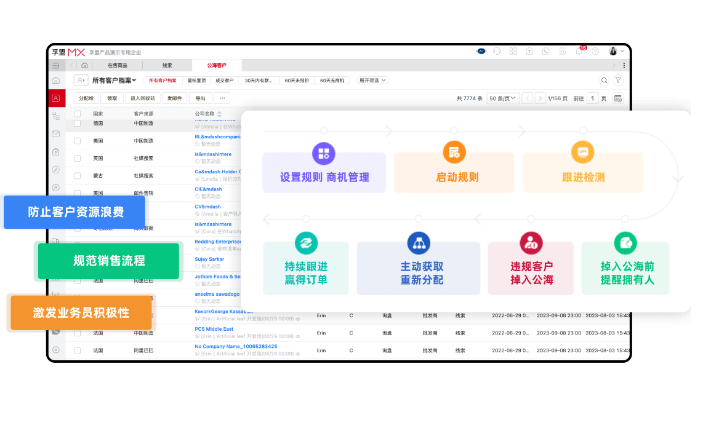Select the blue 主动获取 重新分配 icon

click(x=419, y=243)
